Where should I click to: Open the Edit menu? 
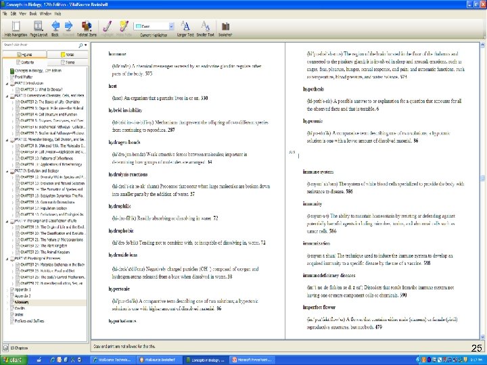tap(14, 14)
